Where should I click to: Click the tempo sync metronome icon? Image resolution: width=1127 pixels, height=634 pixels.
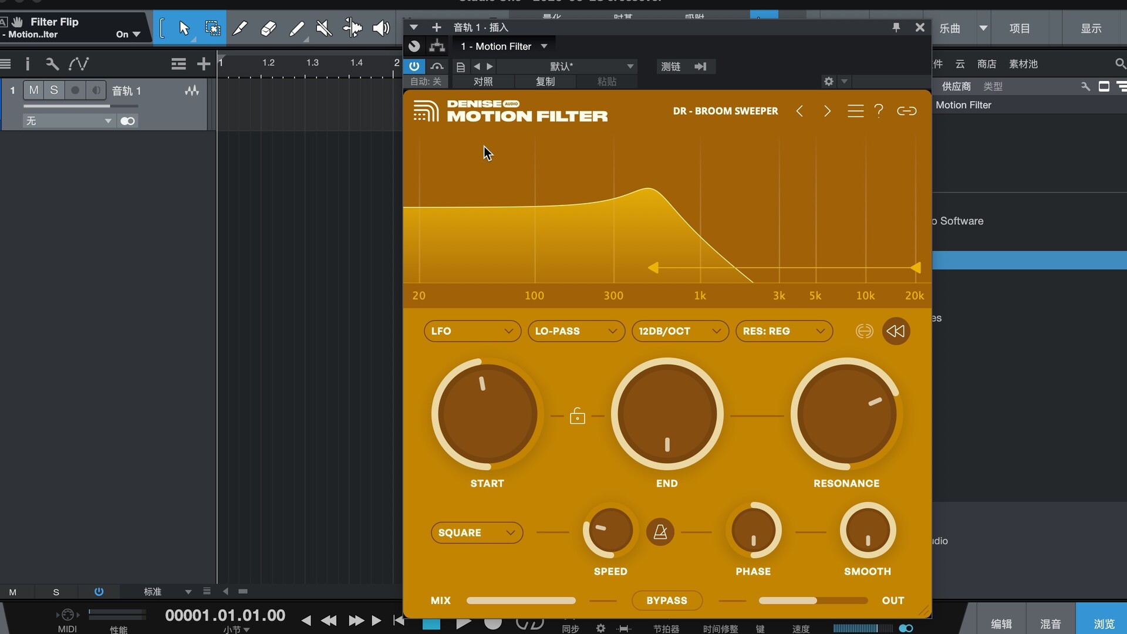(x=660, y=532)
